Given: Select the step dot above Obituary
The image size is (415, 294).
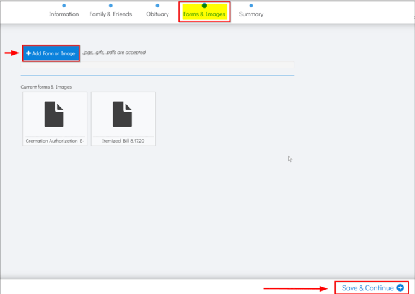Looking at the screenshot, I should coord(157,6).
